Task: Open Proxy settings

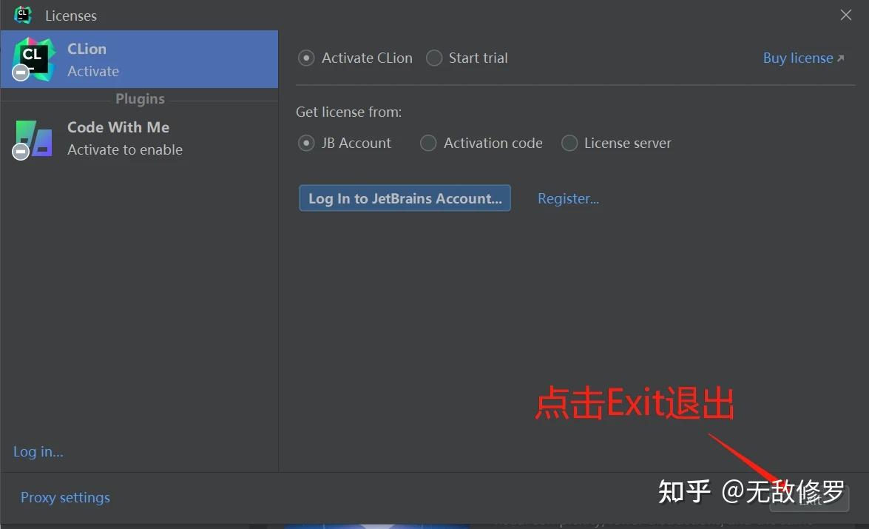Action: point(65,497)
